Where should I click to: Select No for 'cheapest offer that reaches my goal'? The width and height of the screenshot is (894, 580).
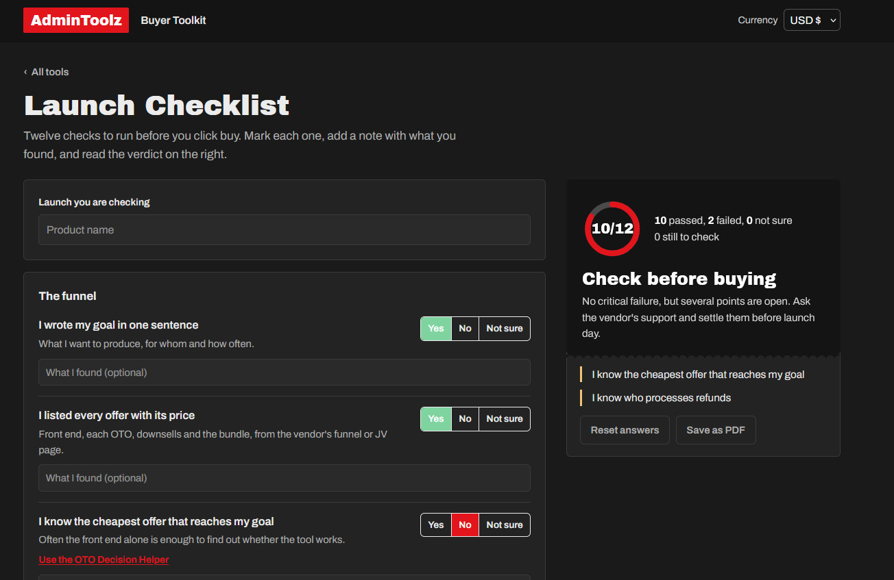click(465, 525)
